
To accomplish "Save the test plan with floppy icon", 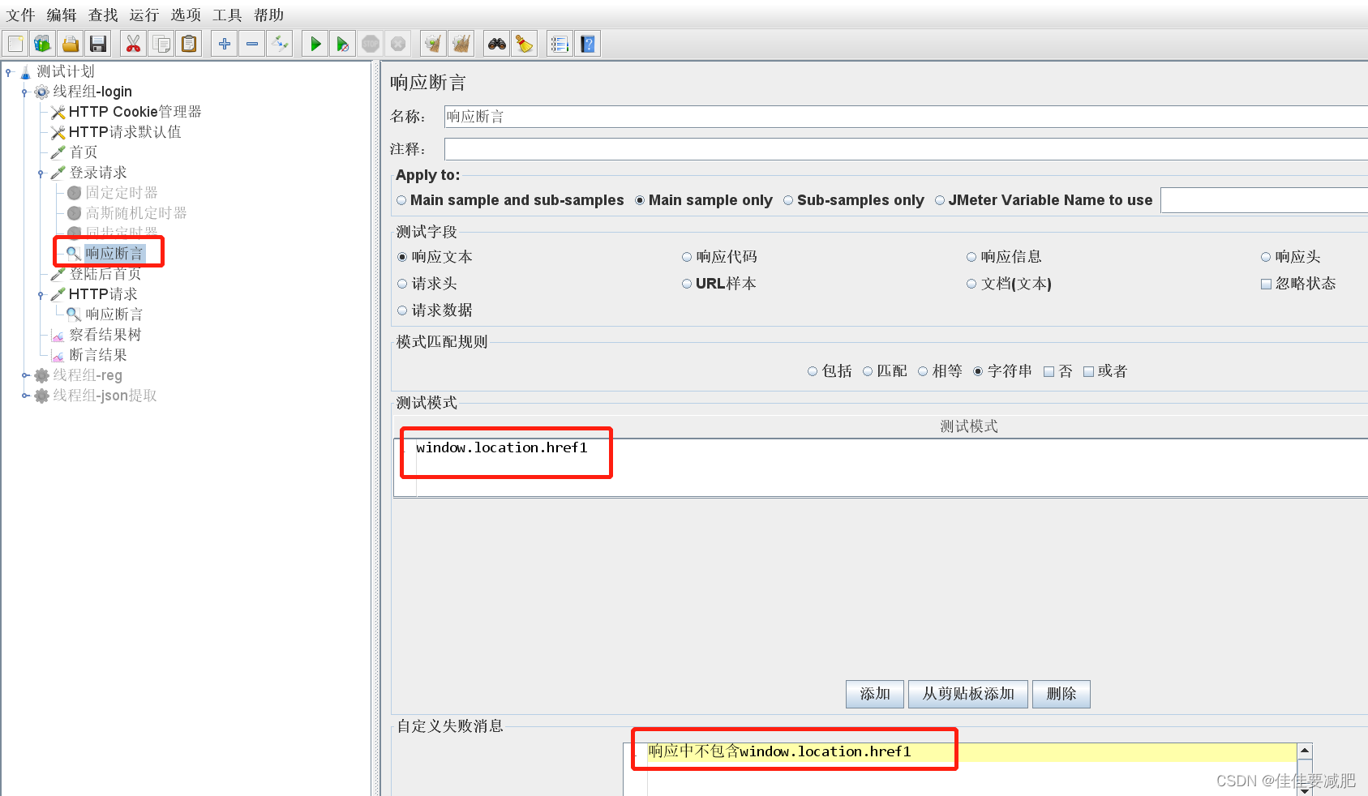I will click(x=98, y=44).
